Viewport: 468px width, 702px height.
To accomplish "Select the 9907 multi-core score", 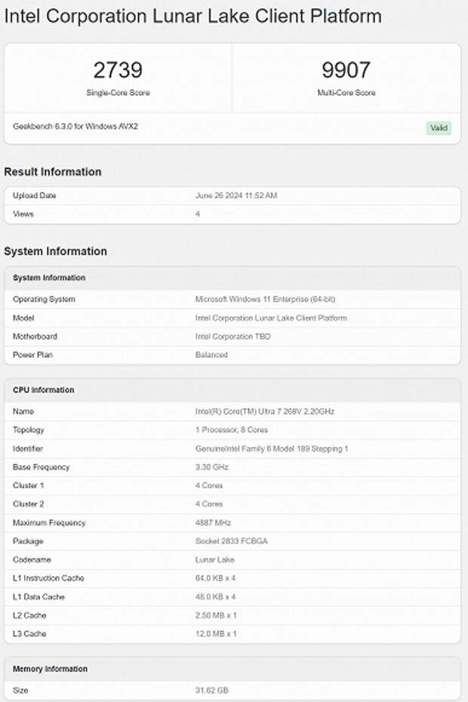I will [346, 70].
